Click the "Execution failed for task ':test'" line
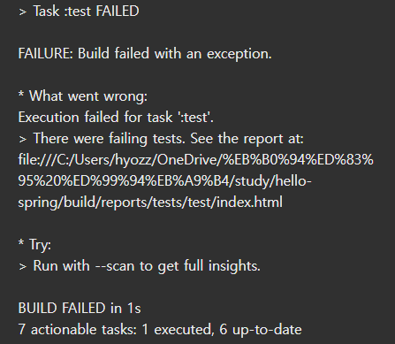Screen dimensions: 395x344 pos(116,118)
